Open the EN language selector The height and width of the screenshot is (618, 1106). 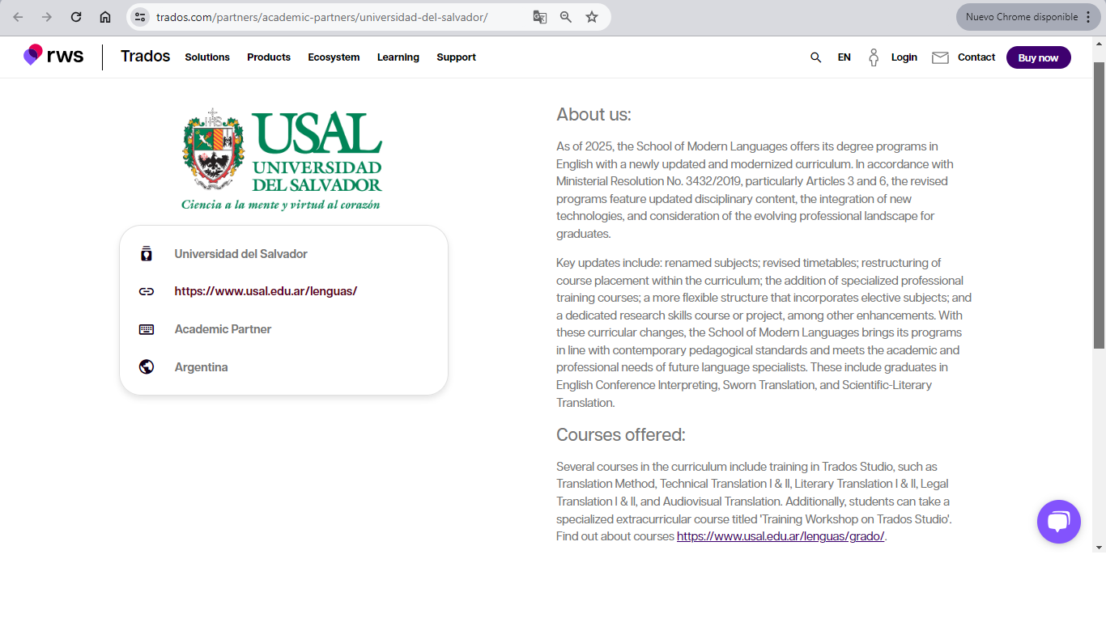pos(844,57)
